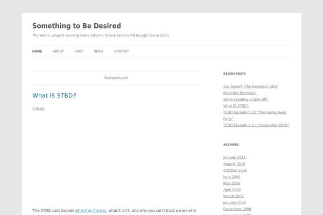The image size is (323, 215).
Task: Open 'What IS STBD?' in Recent Posts
Action: click(236, 106)
